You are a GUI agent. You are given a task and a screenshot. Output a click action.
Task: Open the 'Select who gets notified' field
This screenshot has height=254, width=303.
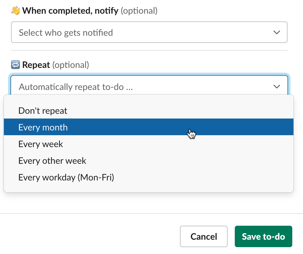point(149,32)
